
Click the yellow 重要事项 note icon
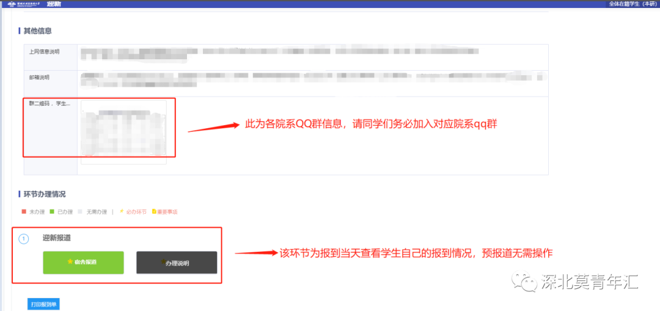(154, 211)
